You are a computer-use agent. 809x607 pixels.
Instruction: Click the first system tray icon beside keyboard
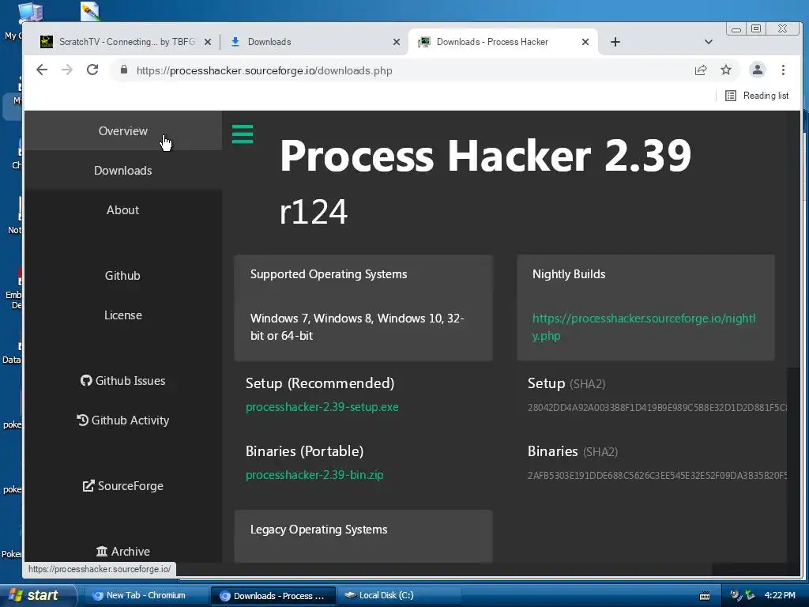tap(735, 595)
